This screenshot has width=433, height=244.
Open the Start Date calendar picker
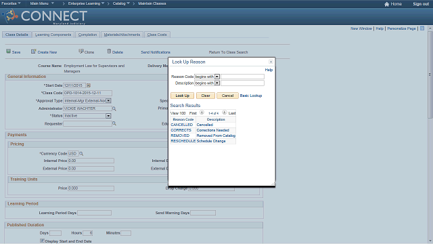[89, 85]
